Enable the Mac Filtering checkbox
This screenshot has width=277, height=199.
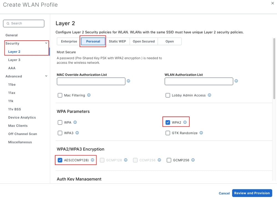tap(60, 95)
